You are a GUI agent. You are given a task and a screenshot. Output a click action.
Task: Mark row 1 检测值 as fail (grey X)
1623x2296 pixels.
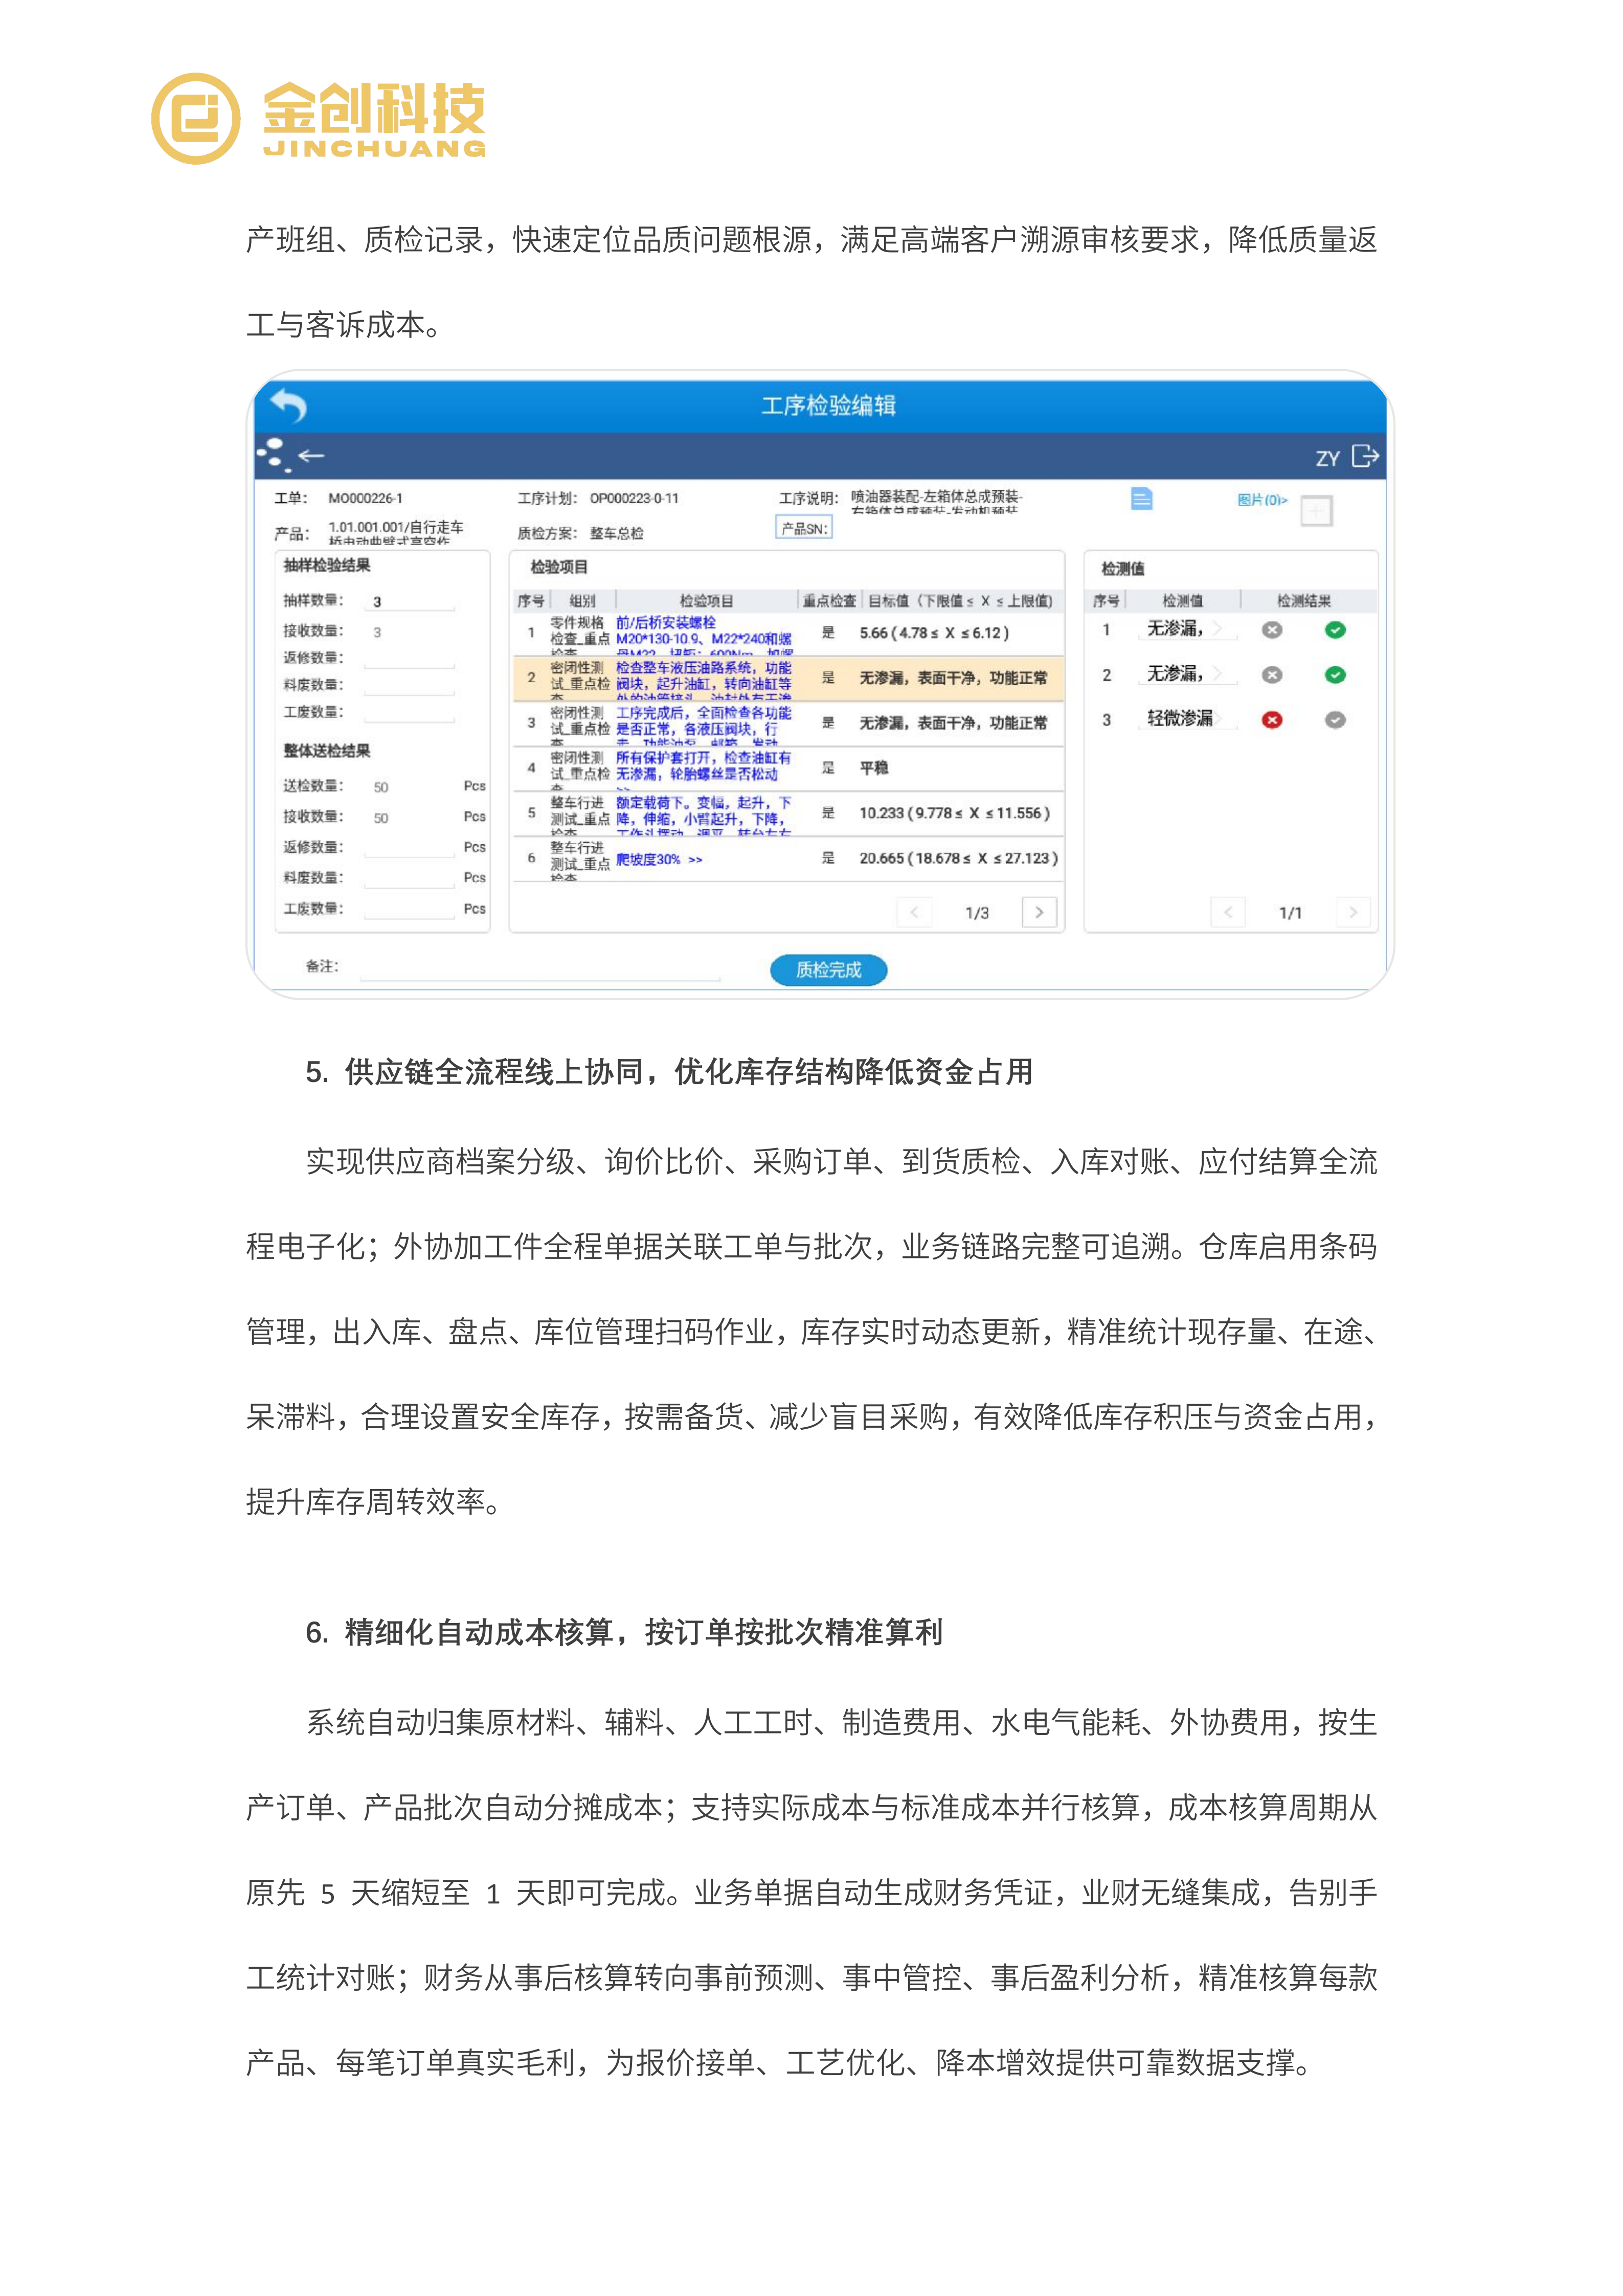tap(1272, 630)
